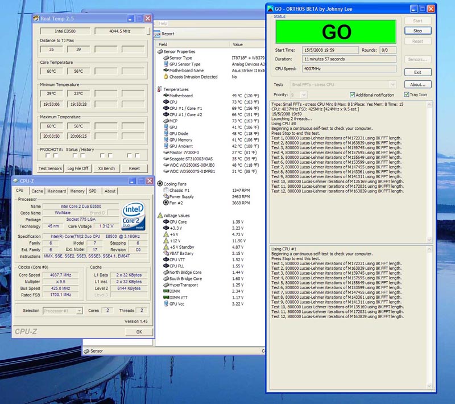Toggle the Additional notification checkbox
455x404 pixels.
352,95
